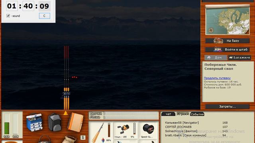Switch to the Багажник tab

point(239,57)
